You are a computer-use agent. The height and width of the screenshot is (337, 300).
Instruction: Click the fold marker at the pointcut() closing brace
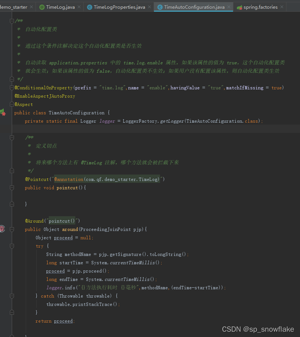pyautogui.click(x=12, y=204)
